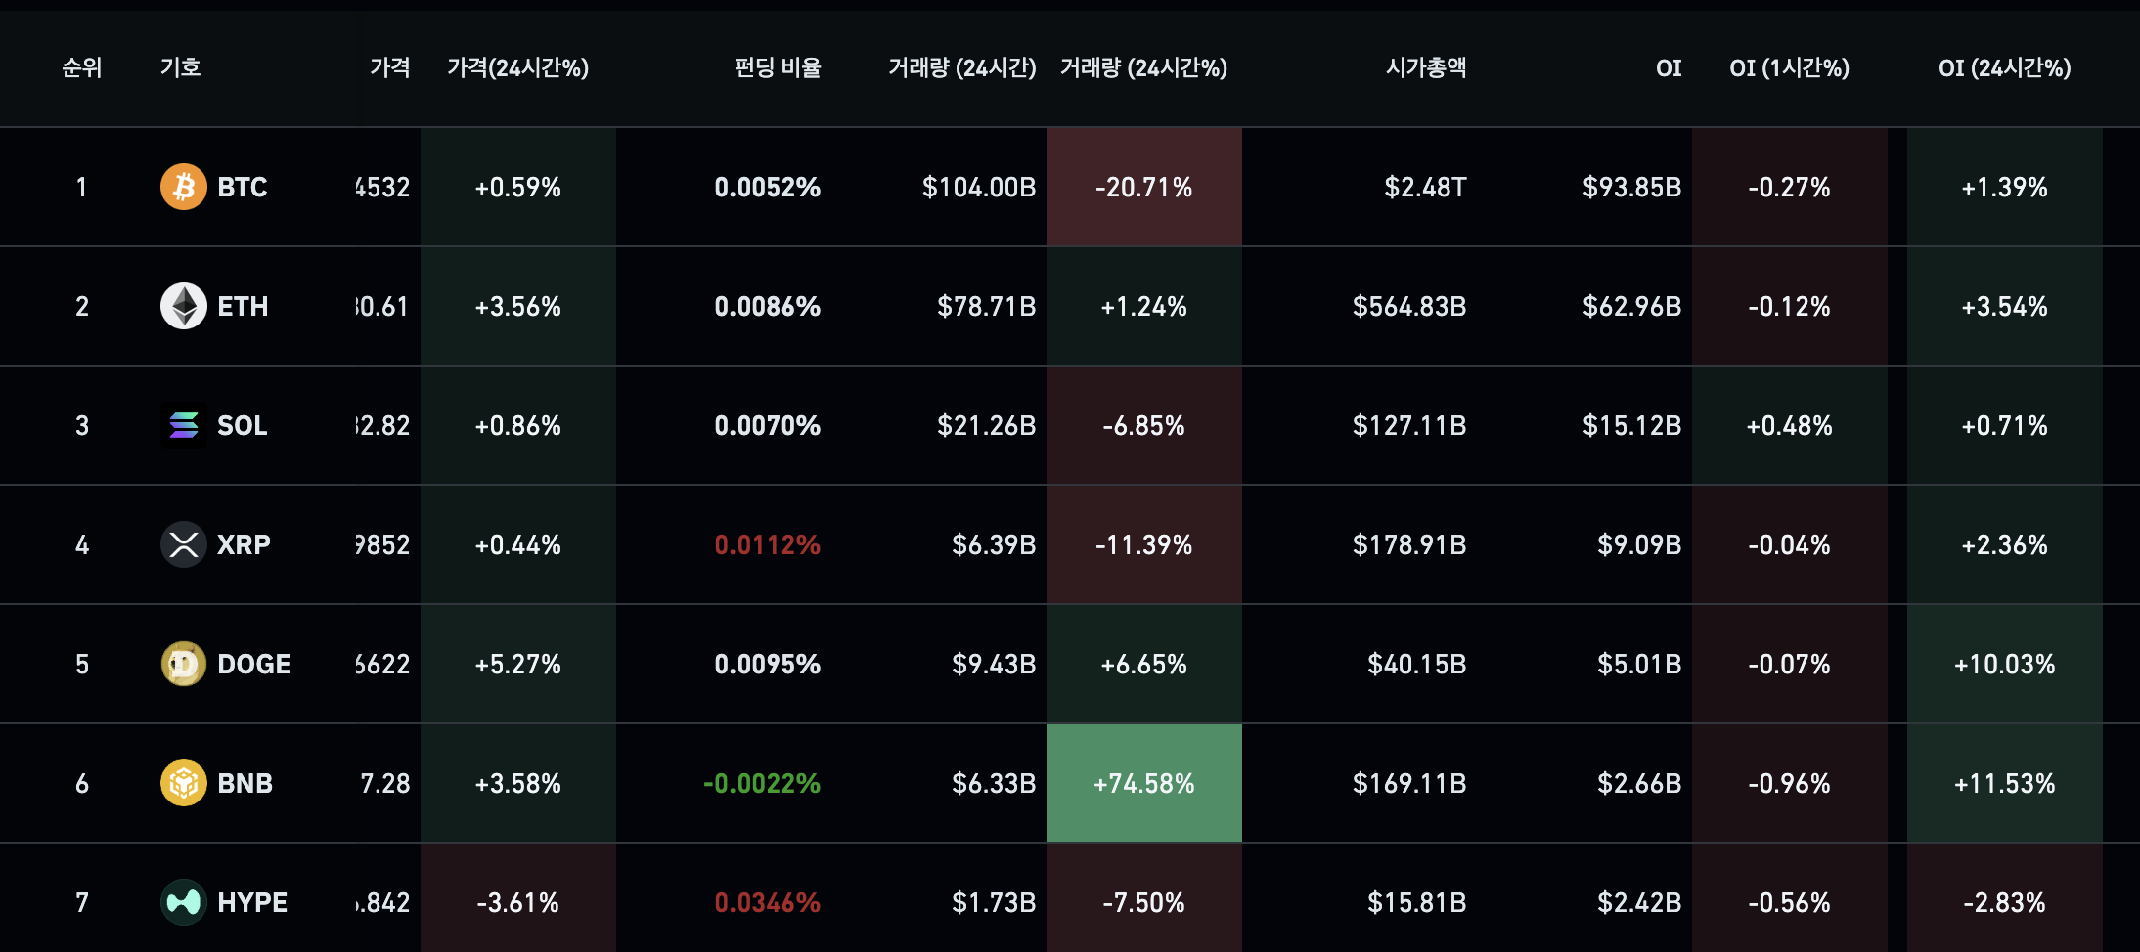Sort table by 펀딩 비율 header
This screenshot has height=952, width=2140.
coord(778,67)
